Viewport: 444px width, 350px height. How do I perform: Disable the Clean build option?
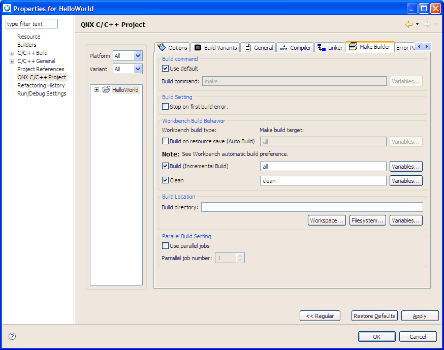pyautogui.click(x=165, y=180)
